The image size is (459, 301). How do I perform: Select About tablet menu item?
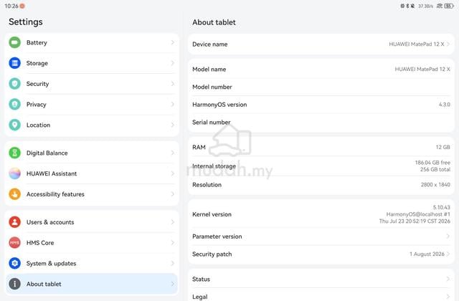coord(91,284)
